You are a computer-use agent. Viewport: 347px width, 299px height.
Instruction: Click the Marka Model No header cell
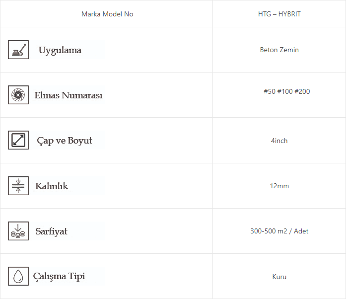click(107, 14)
